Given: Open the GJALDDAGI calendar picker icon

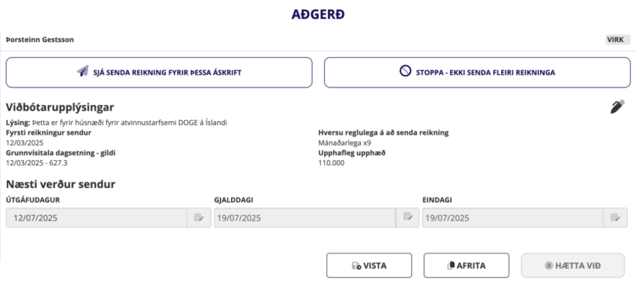Looking at the screenshot, I should 407,217.
